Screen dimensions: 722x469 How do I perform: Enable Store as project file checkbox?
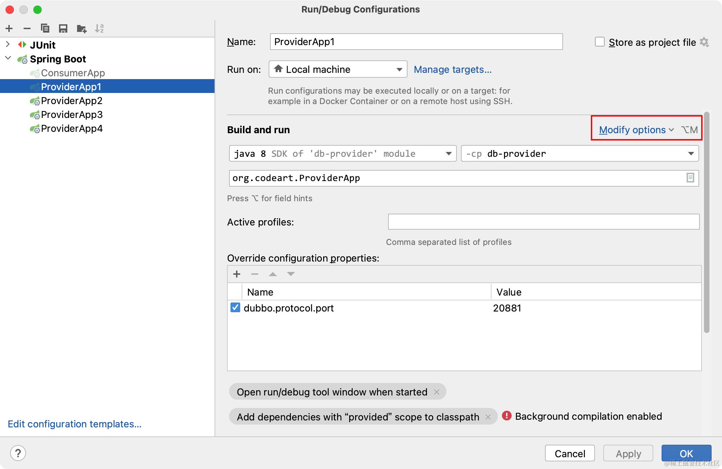tap(599, 42)
